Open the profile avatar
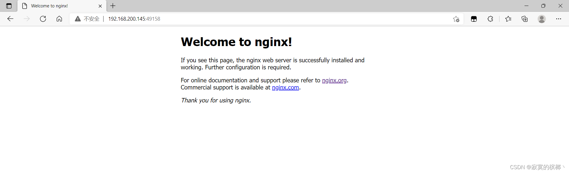Viewport: 569px width, 173px height. click(x=542, y=19)
